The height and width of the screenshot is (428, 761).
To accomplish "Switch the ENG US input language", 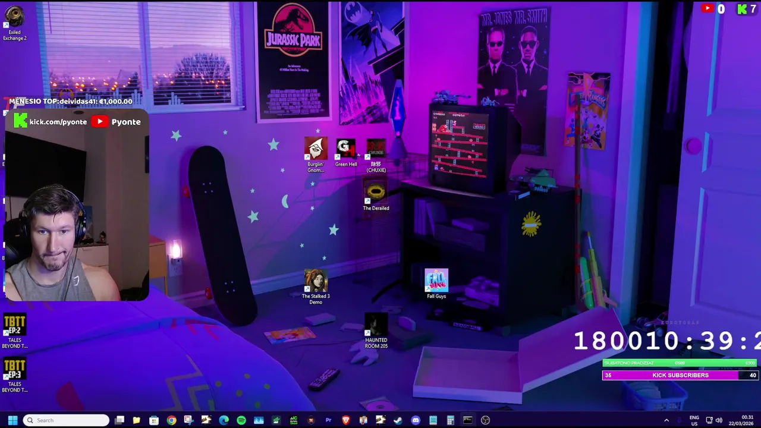I will [x=694, y=420].
